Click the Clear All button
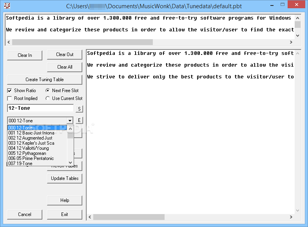The width and height of the screenshot is (308, 227). point(65,67)
